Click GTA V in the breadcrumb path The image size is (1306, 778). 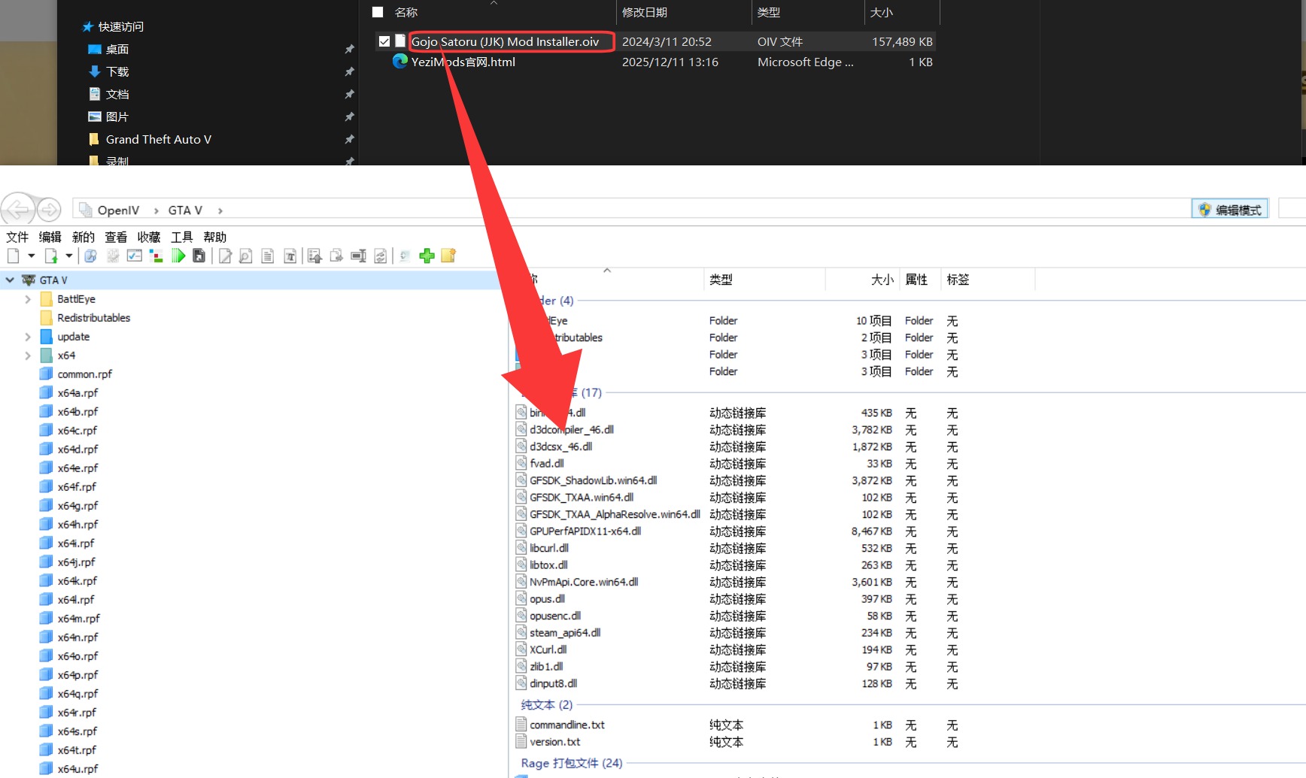pyautogui.click(x=185, y=210)
